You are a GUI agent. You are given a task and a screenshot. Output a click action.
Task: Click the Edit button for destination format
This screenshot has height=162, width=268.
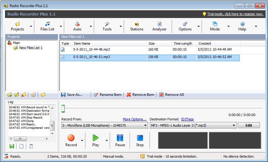pos(249,125)
